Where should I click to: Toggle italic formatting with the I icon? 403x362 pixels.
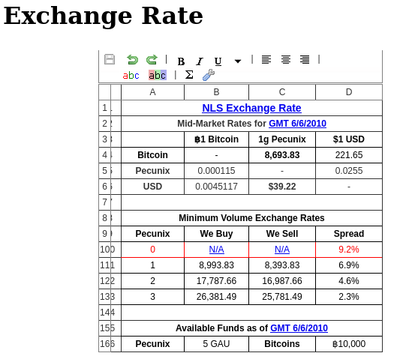tap(200, 61)
